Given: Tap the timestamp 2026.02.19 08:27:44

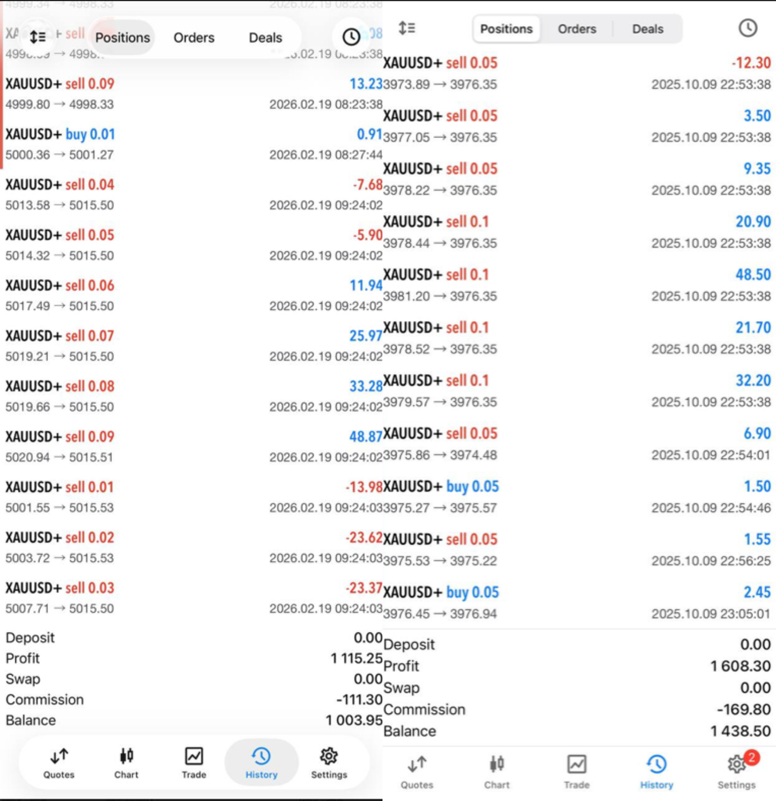Looking at the screenshot, I should [326, 155].
